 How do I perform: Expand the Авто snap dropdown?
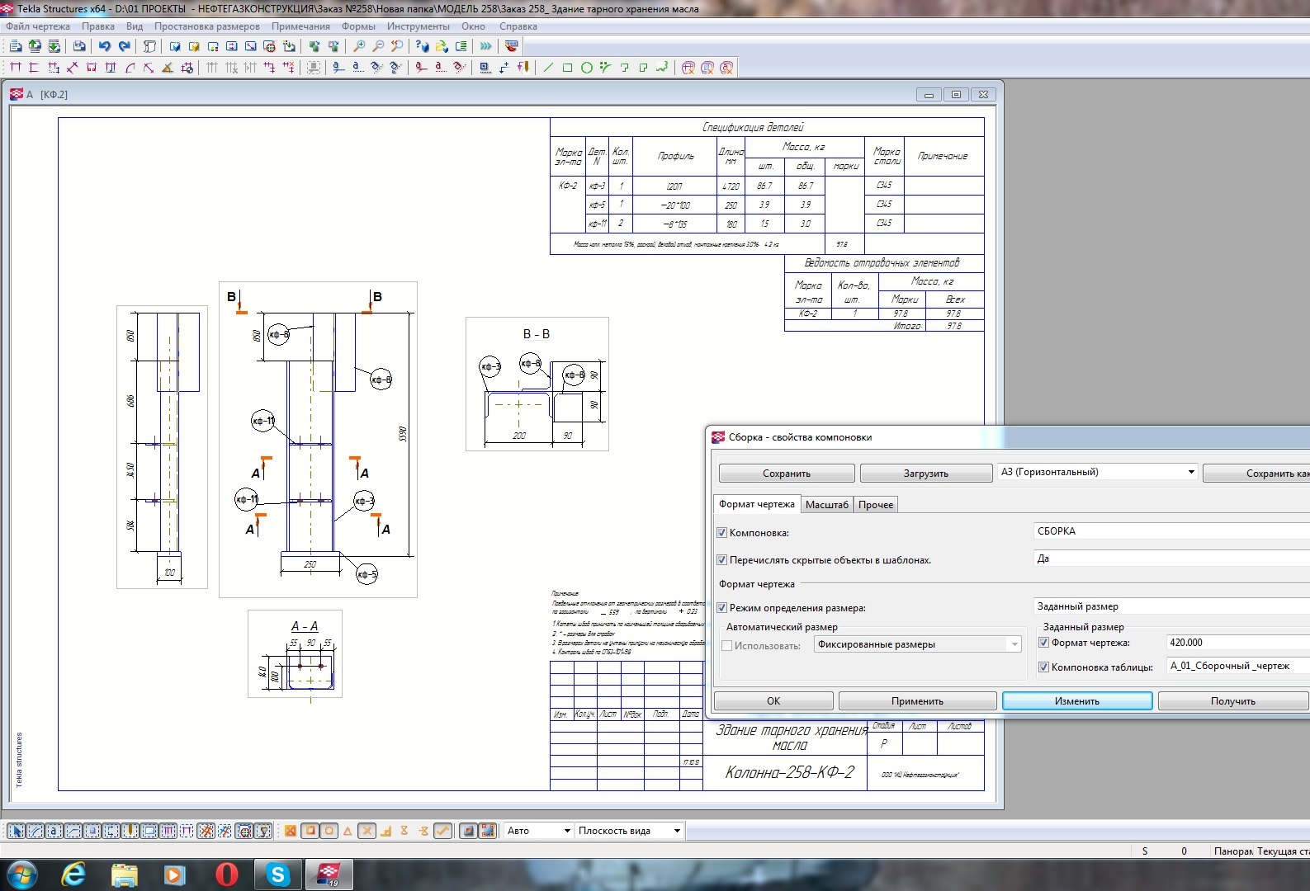567,831
